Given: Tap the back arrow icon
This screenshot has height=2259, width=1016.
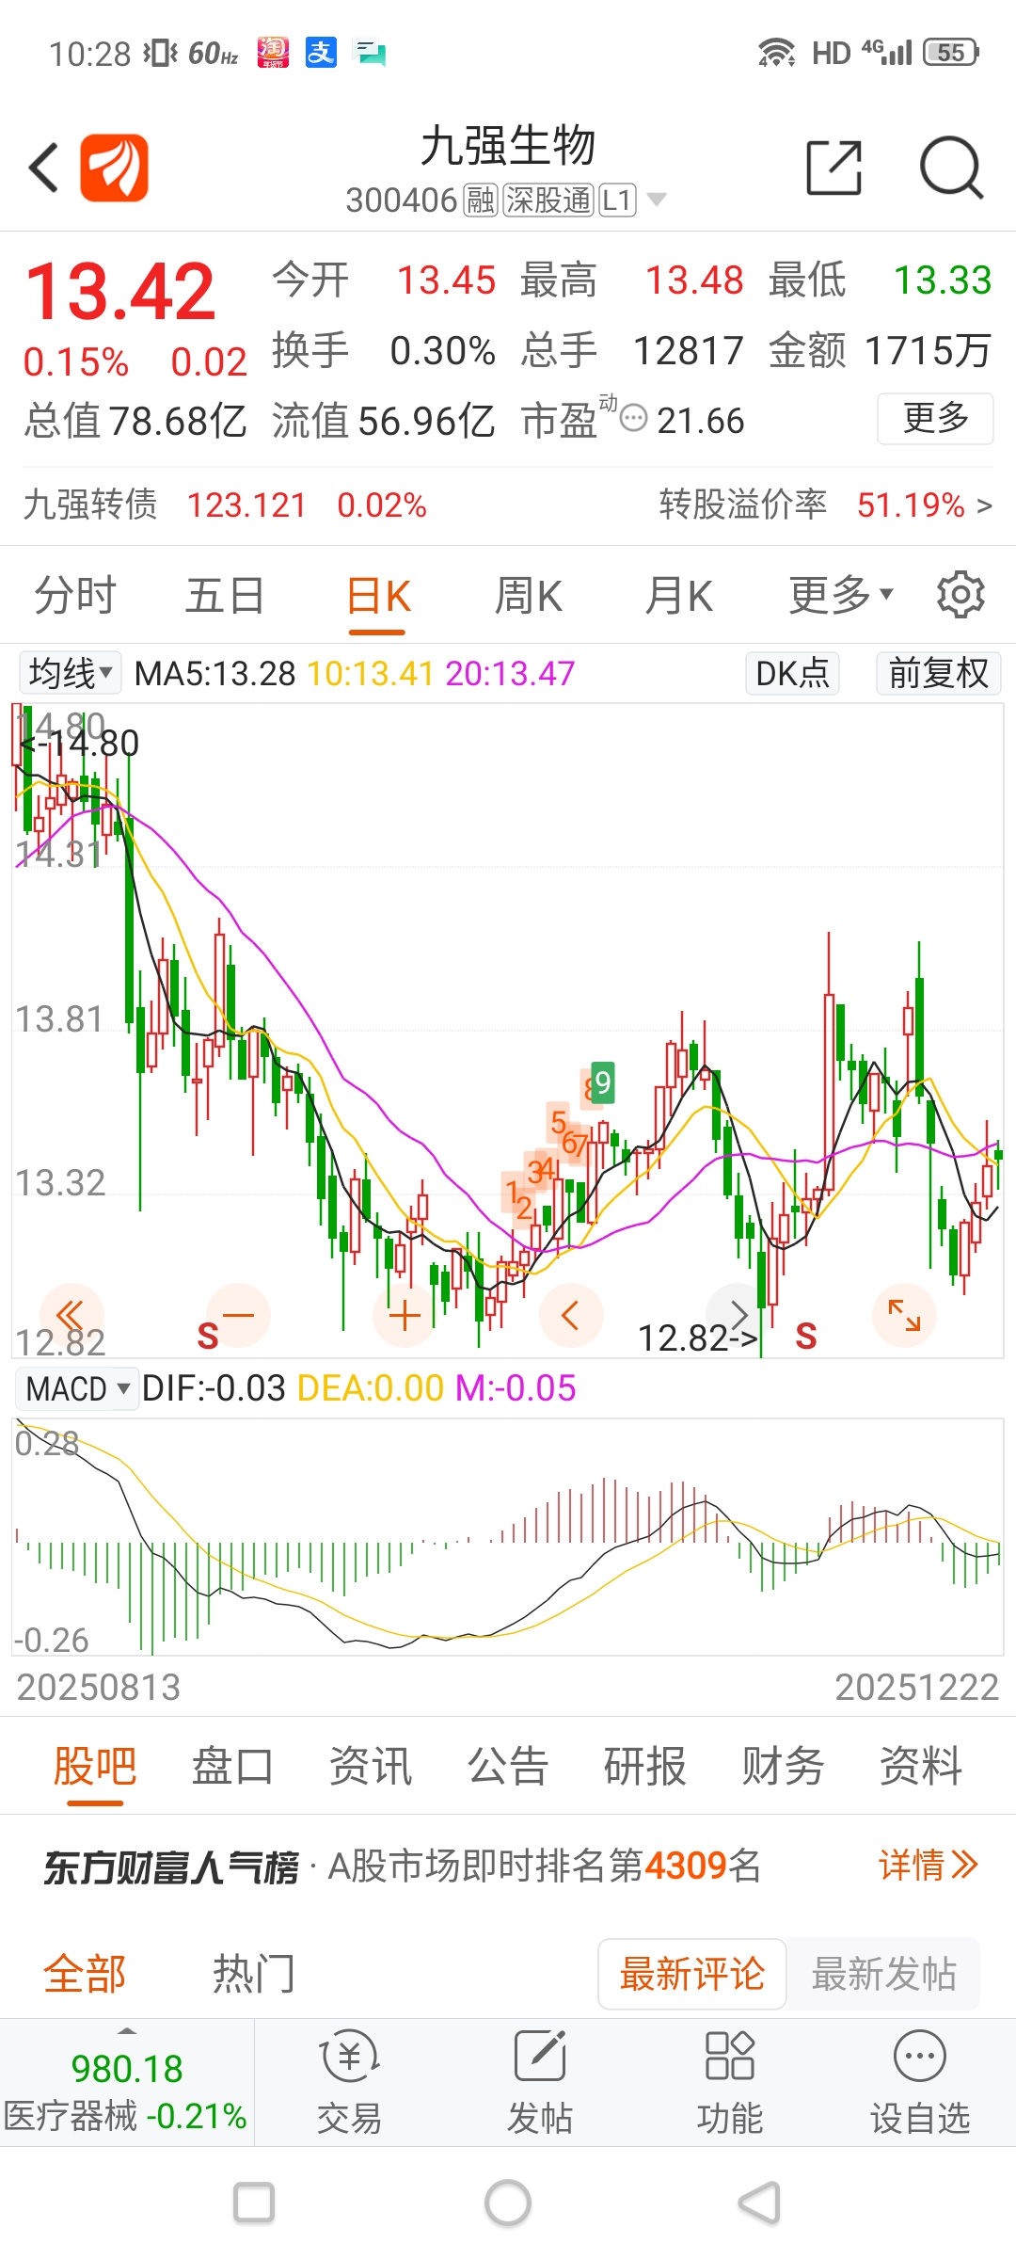Looking at the screenshot, I should (x=43, y=168).
